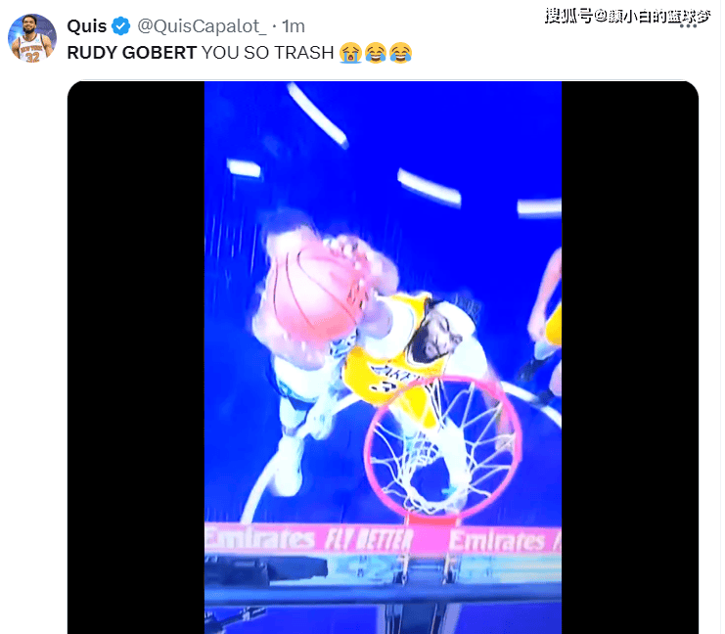Click the Emirates Fly Better banner in video
Screen dimensions: 725x634
[383, 539]
